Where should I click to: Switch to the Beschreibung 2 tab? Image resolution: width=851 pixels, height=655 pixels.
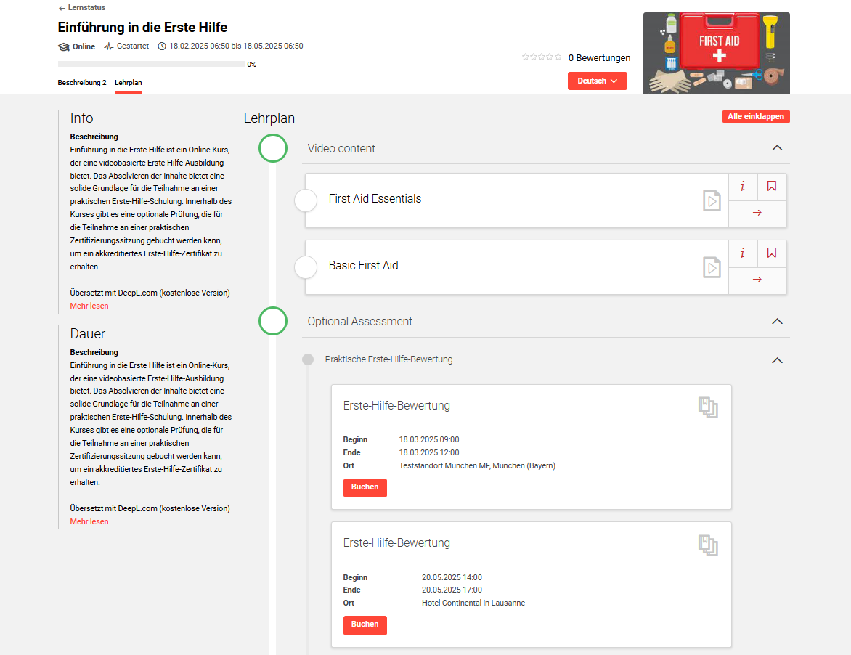click(x=82, y=83)
